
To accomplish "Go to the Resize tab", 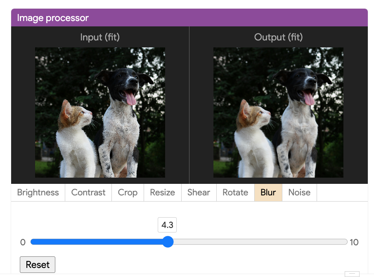I will pos(162,192).
